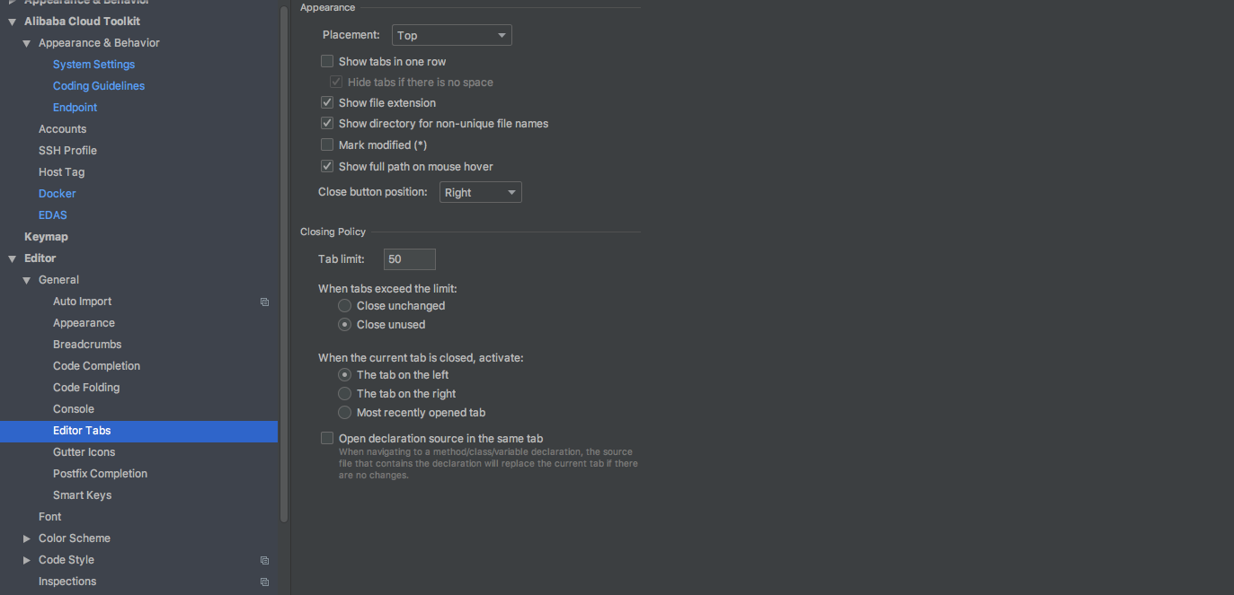This screenshot has height=595, width=1234.
Task: Check Open declaration source in the same tab
Action: (327, 439)
